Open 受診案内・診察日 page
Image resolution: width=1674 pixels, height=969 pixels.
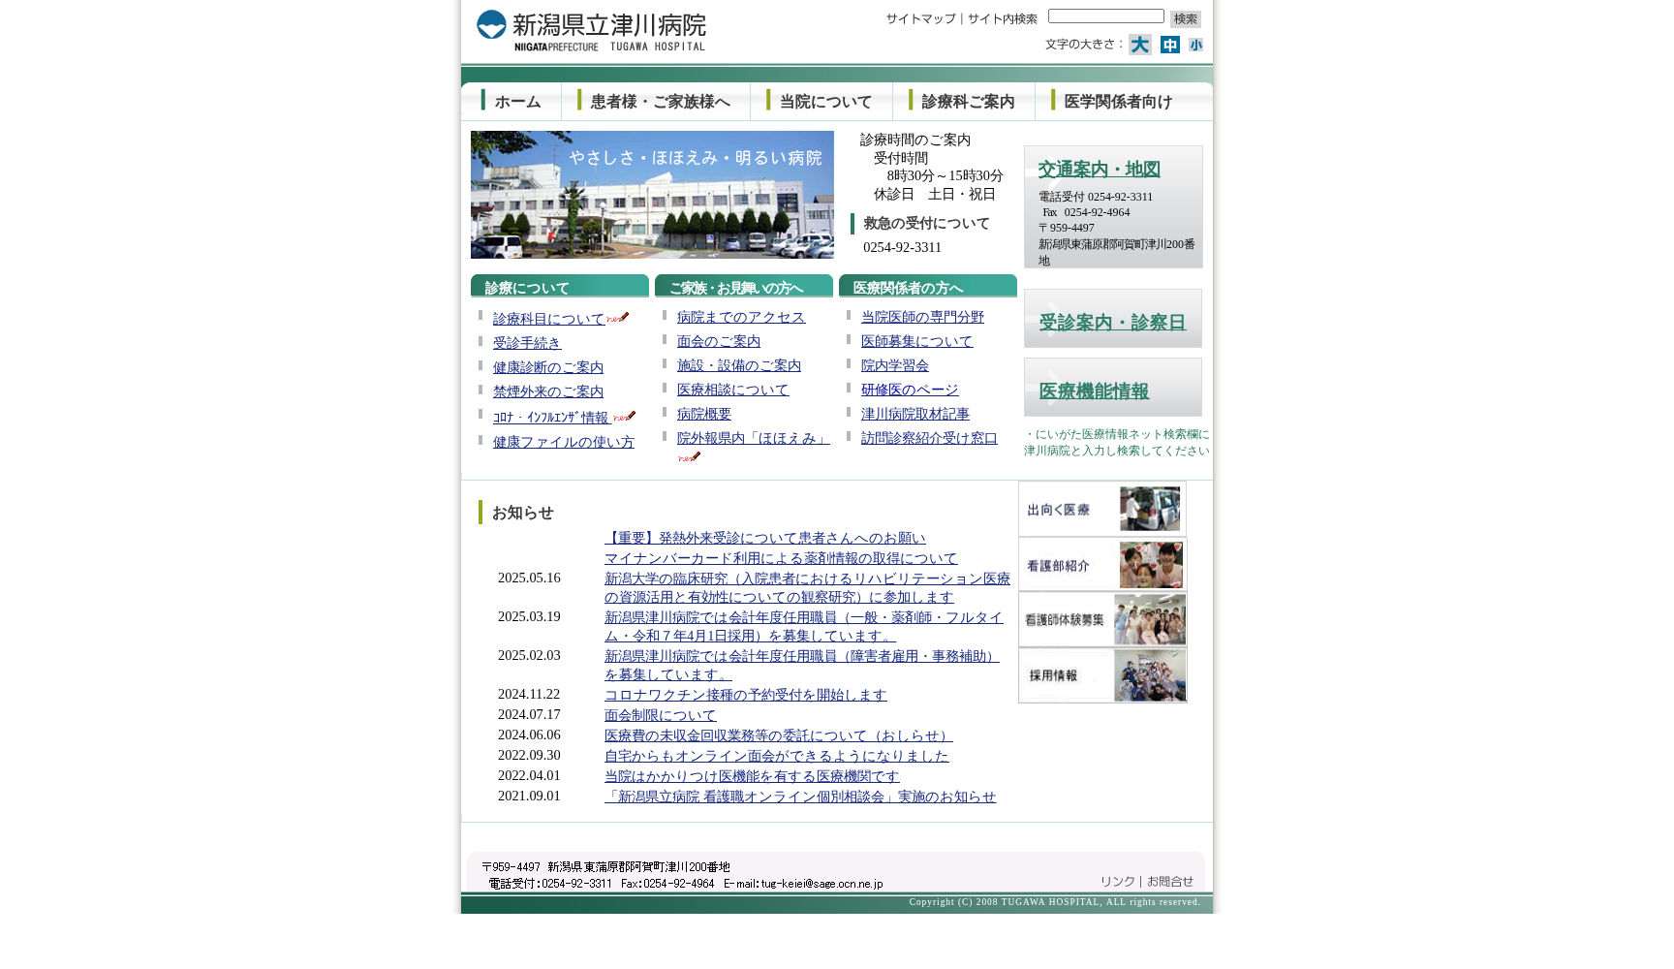click(1113, 321)
